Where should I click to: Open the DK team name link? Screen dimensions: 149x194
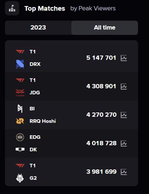(33, 150)
